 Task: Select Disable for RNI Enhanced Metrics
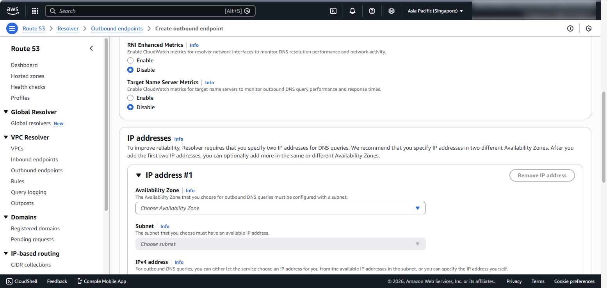pyautogui.click(x=130, y=70)
